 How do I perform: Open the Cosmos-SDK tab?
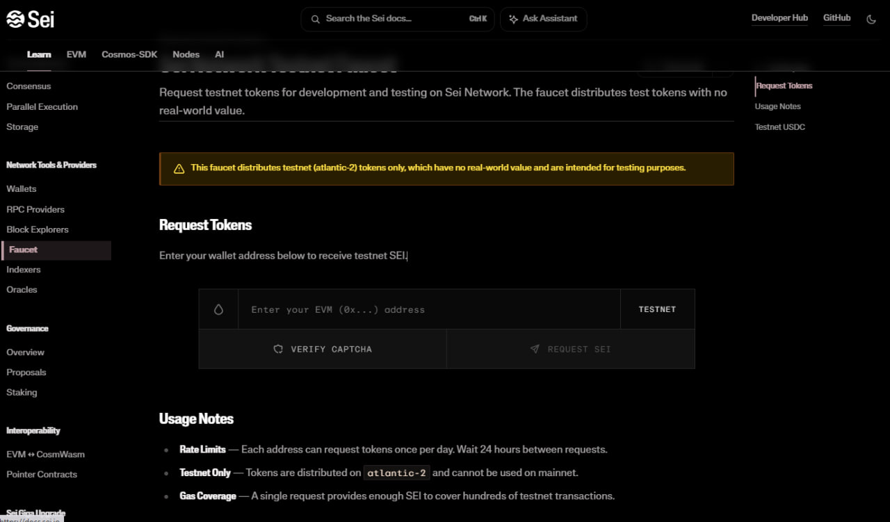pos(129,54)
